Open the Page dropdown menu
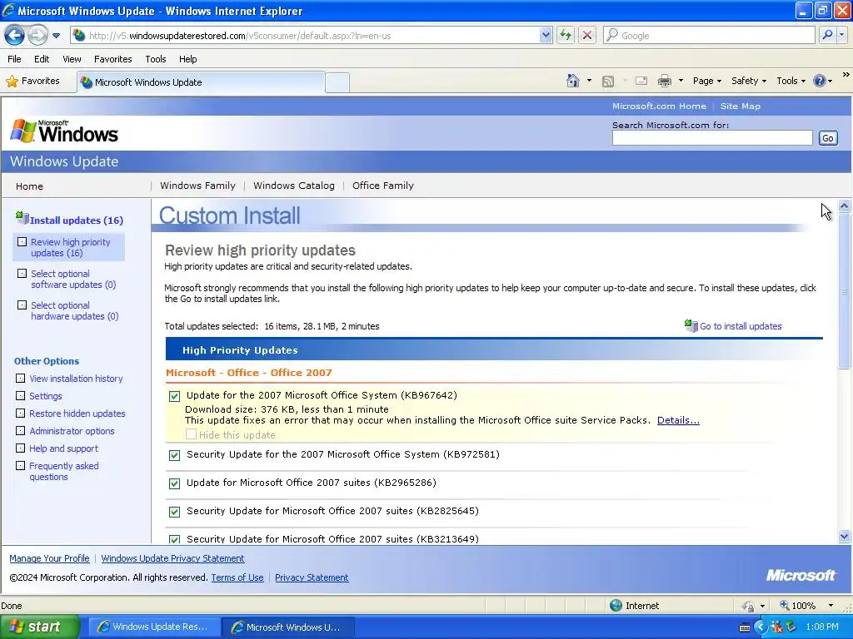The width and height of the screenshot is (853, 639). (707, 81)
